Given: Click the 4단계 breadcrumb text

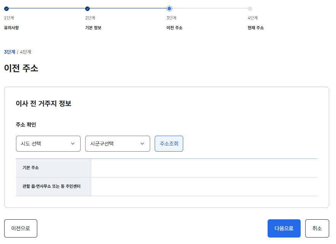Looking at the screenshot, I should pos(25,52).
